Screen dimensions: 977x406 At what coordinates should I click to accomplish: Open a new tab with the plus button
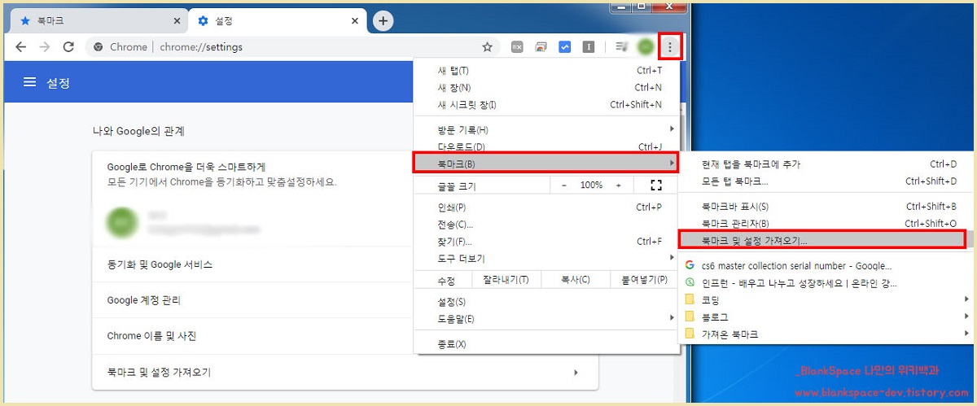383,20
